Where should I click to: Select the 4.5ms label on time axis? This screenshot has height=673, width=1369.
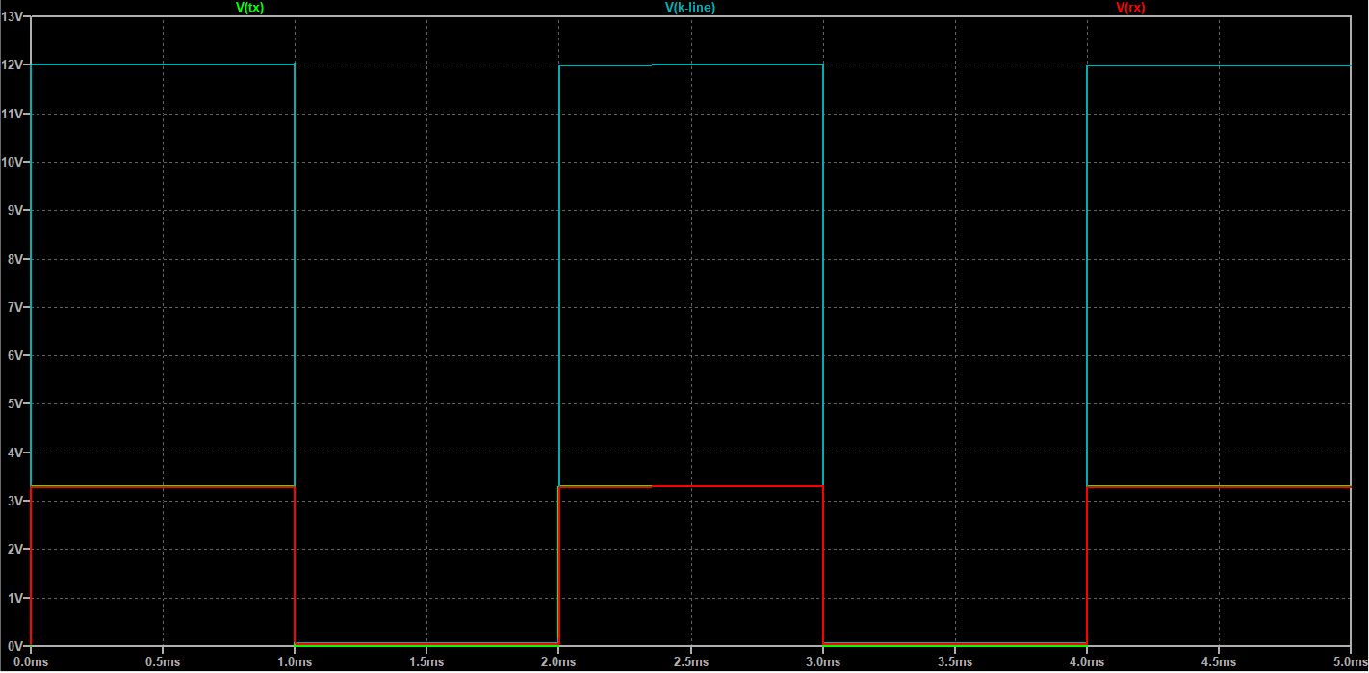(x=1218, y=662)
